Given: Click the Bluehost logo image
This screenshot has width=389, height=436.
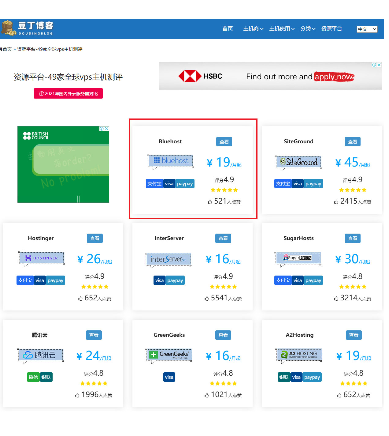Looking at the screenshot, I should tap(170, 162).
